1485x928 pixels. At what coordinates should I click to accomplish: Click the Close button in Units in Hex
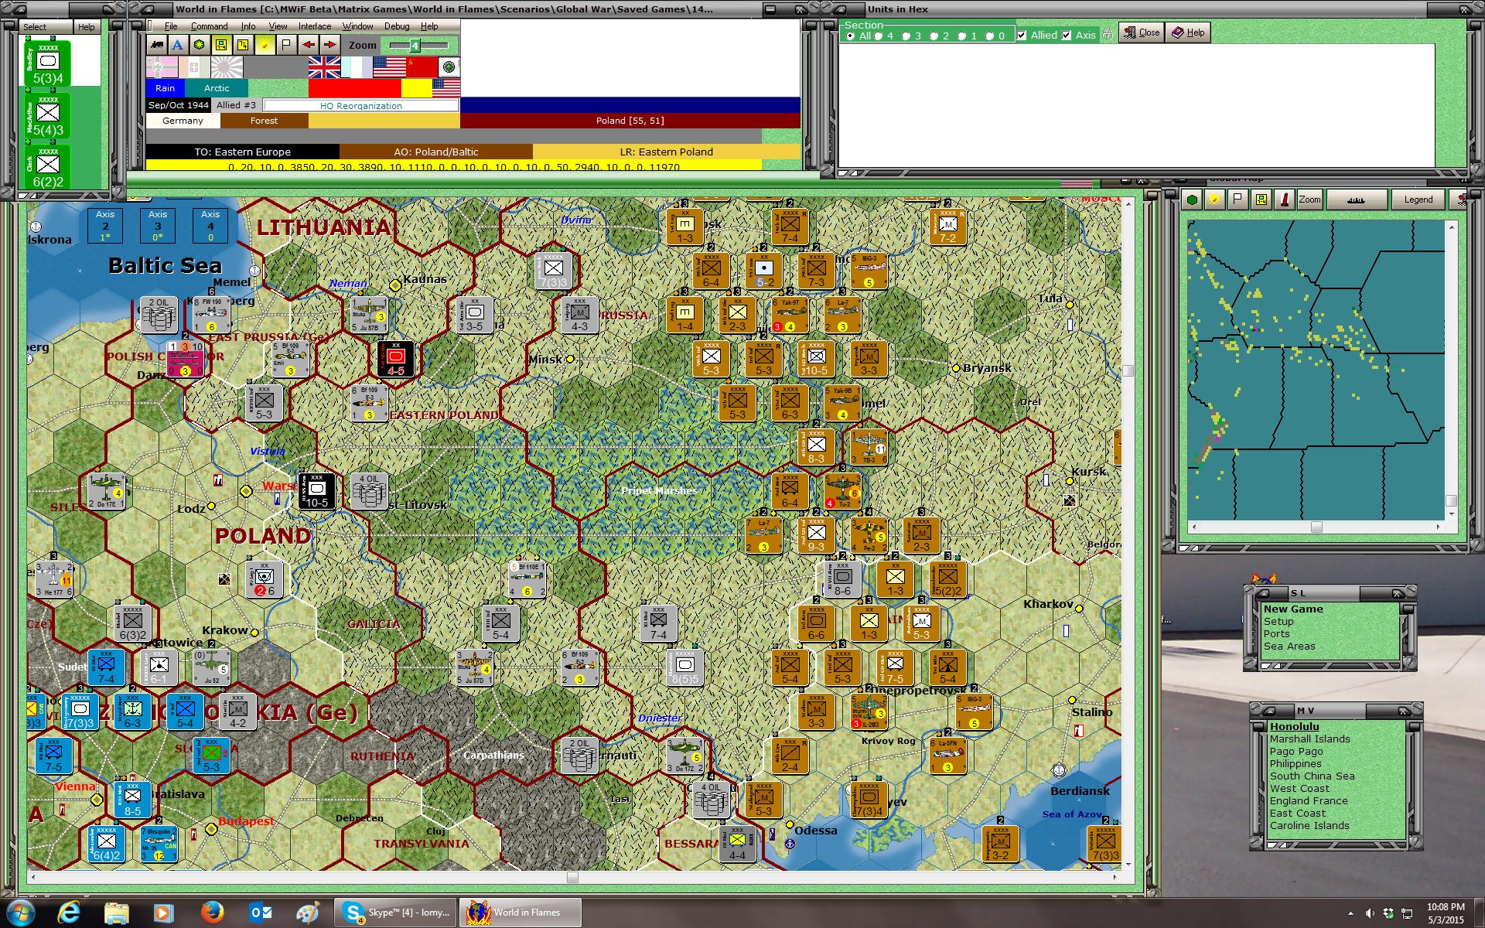click(x=1142, y=32)
